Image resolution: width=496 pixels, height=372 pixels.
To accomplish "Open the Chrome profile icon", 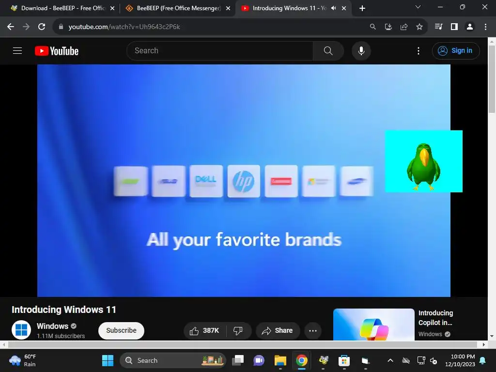I will pos(470,27).
